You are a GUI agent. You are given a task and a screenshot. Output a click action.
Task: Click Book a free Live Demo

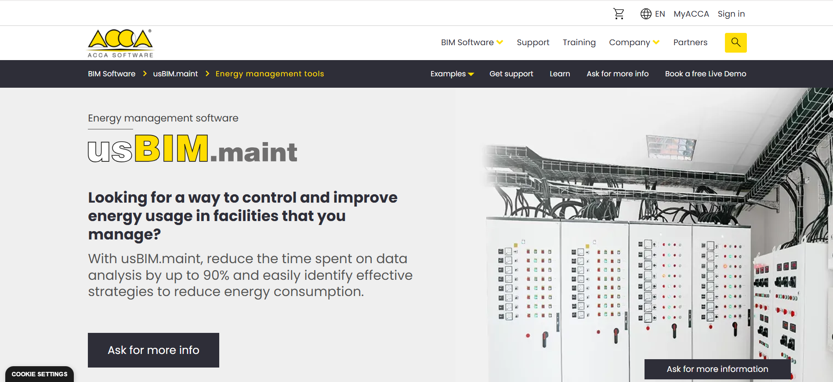pyautogui.click(x=706, y=74)
